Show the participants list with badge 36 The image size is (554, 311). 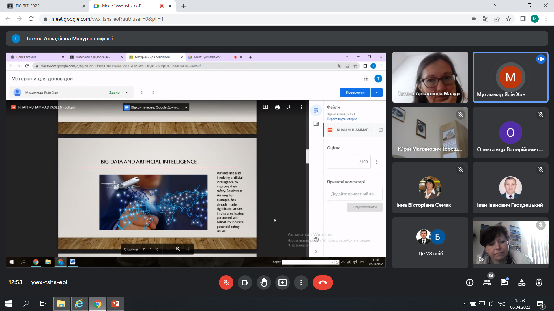pos(487,282)
